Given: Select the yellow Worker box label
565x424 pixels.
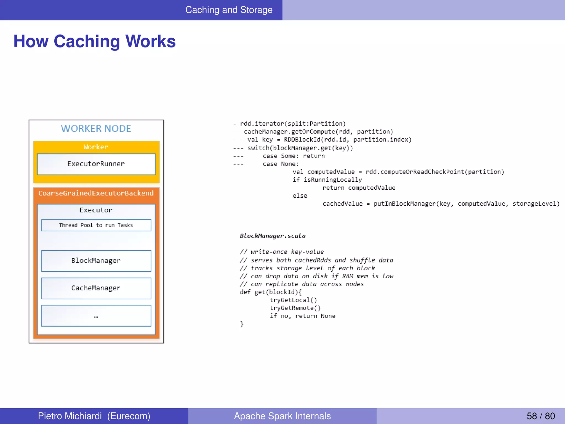Looking at the screenshot, I should pyautogui.click(x=96, y=147).
